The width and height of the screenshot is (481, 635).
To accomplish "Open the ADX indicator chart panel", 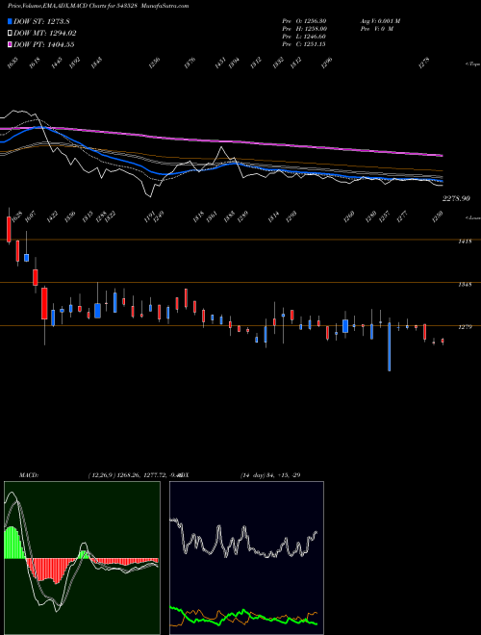I will pyautogui.click(x=246, y=558).
